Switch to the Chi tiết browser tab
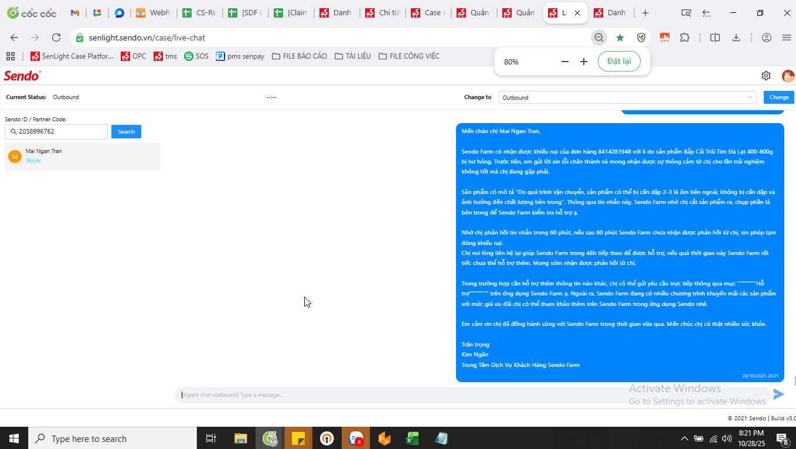Image resolution: width=796 pixels, height=449 pixels. [x=382, y=13]
